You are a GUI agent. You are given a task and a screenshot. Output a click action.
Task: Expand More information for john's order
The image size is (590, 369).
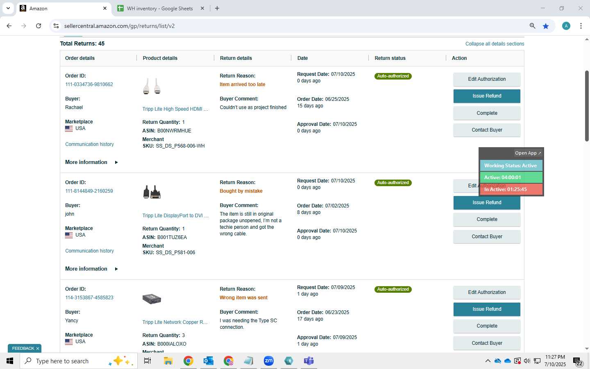[91, 269]
